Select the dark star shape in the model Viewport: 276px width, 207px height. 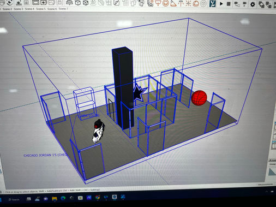pyautogui.click(x=140, y=93)
